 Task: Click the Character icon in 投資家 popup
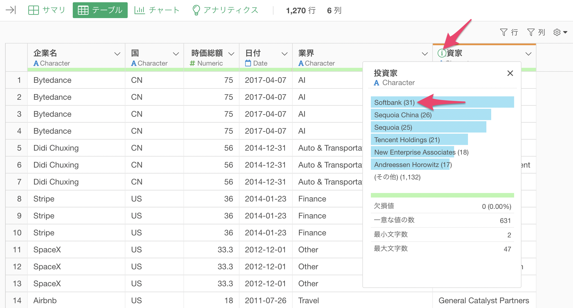(377, 83)
